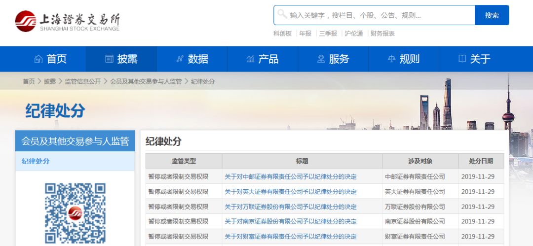The width and height of the screenshot is (533, 246).
Task: Open the 产品 navigation menu
Action: pos(263,59)
